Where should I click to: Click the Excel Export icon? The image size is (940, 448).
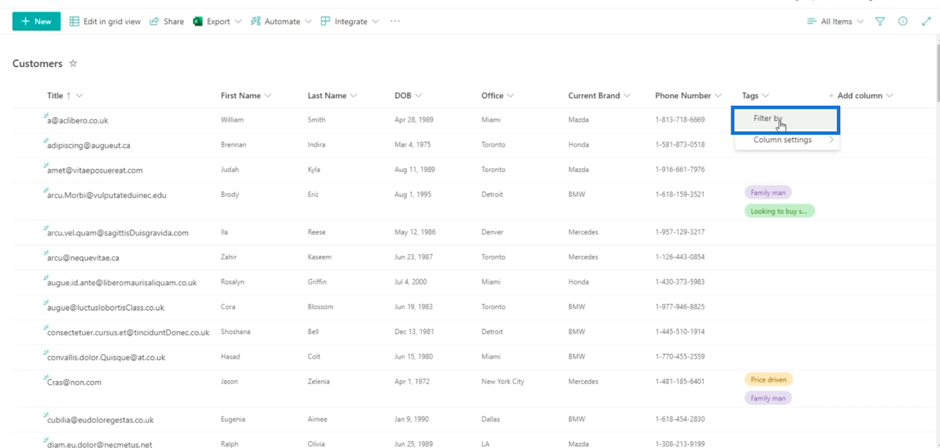(198, 21)
